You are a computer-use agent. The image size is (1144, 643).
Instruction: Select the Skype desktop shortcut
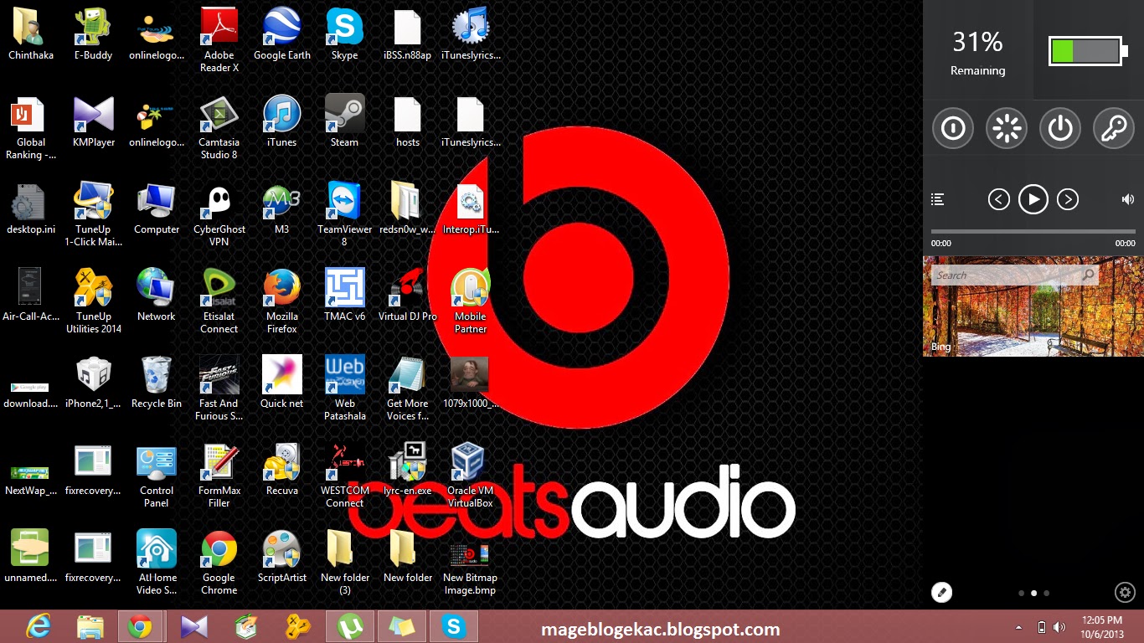point(344,33)
